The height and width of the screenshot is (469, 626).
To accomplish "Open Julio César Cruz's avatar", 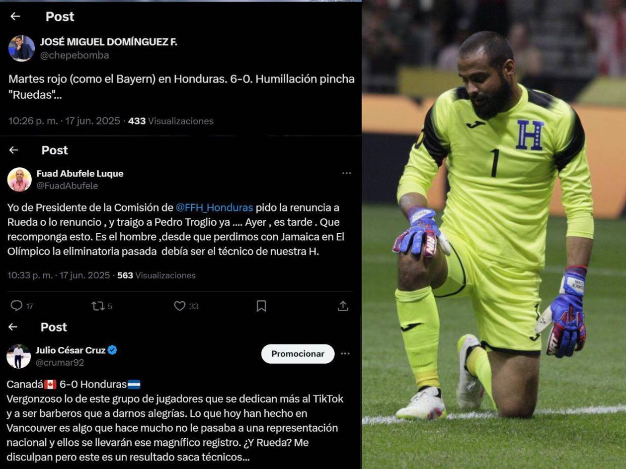I will pyautogui.click(x=18, y=356).
